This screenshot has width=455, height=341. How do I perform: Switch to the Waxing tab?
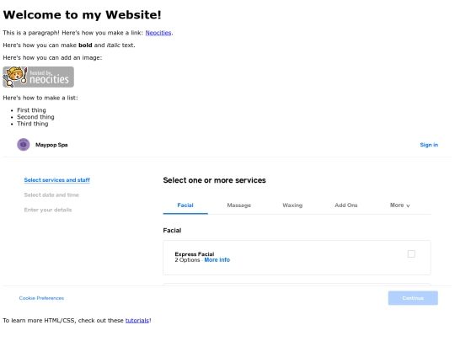(292, 205)
